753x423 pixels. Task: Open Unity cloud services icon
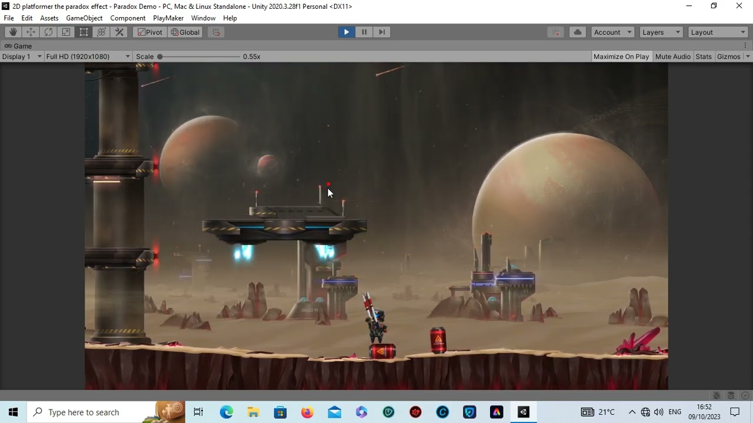tap(578, 32)
